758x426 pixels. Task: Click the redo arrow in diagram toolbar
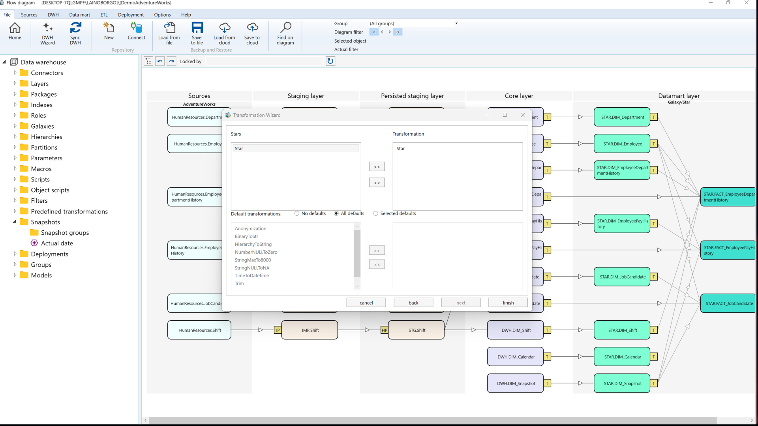coord(171,61)
